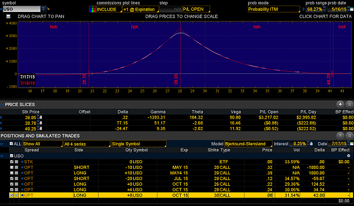This screenshot has width=354, height=206.
Task: Click the clock color indicator next to symbol field
Action: 48,9
